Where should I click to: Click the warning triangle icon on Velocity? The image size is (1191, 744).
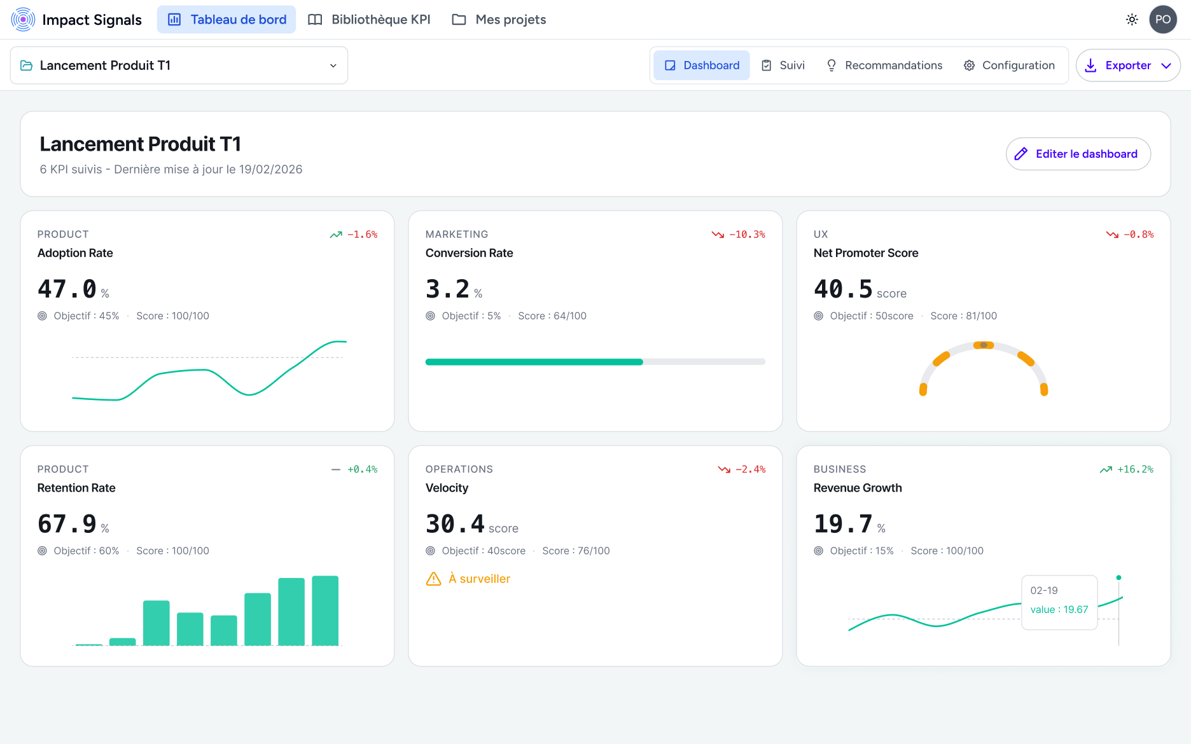(x=433, y=579)
